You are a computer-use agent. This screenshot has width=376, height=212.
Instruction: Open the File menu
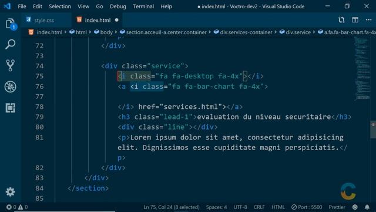click(22, 6)
